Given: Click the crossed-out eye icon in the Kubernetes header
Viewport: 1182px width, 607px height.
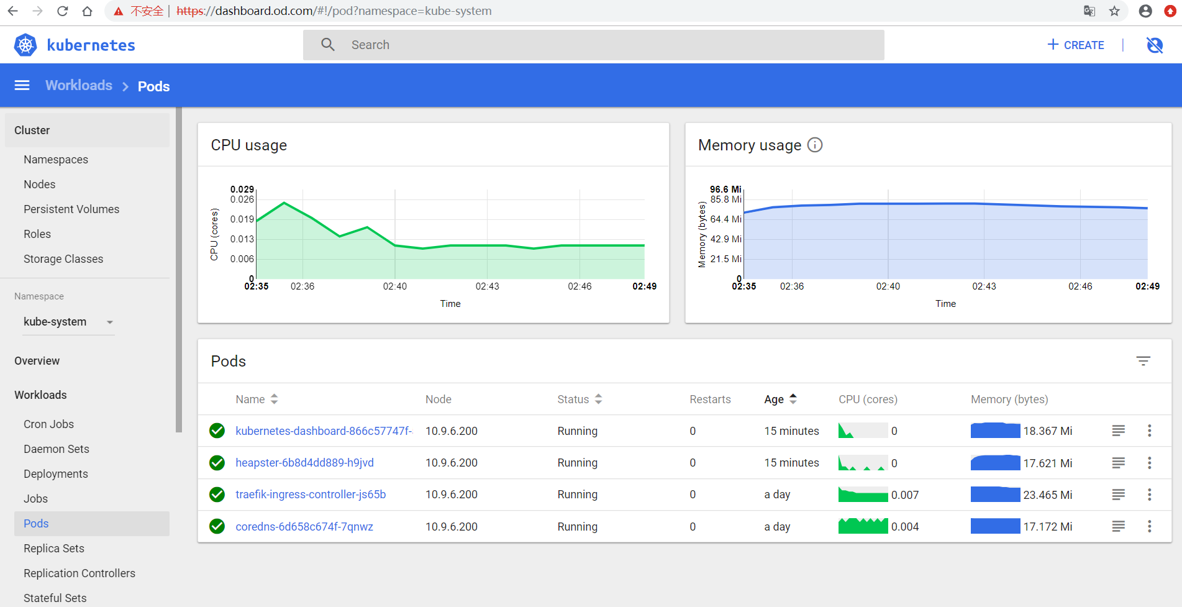Looking at the screenshot, I should [1155, 45].
